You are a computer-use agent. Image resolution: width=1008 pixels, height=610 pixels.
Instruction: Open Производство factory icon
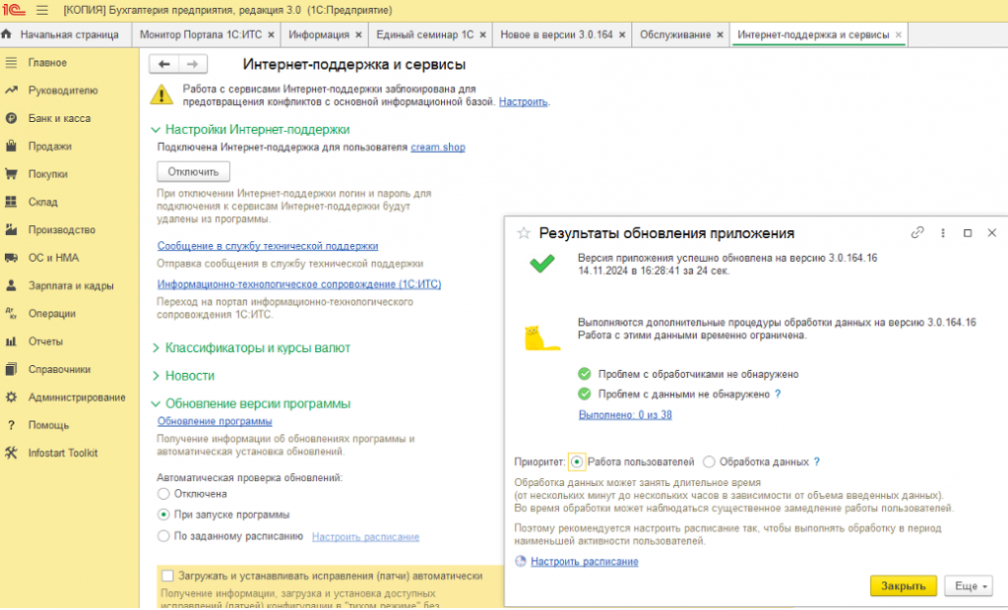[11, 229]
